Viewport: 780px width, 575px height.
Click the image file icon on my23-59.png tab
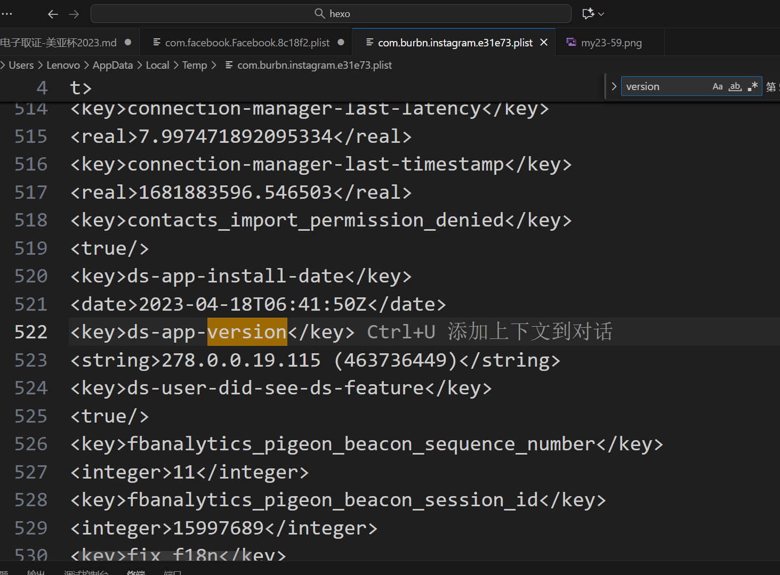[571, 42]
